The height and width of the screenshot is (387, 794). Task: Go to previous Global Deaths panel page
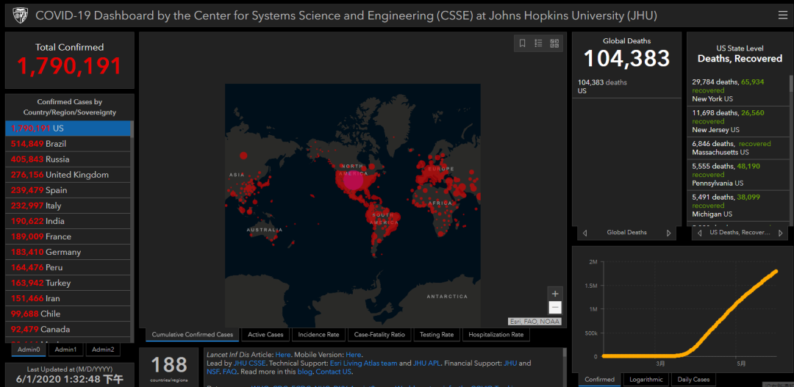click(x=584, y=233)
